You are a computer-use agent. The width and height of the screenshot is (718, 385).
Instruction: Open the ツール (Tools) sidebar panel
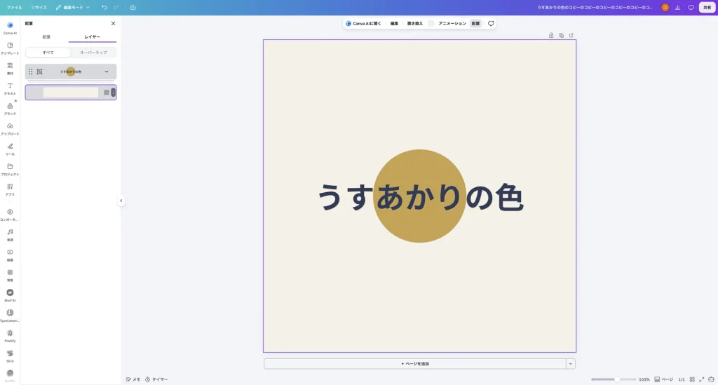point(10,149)
